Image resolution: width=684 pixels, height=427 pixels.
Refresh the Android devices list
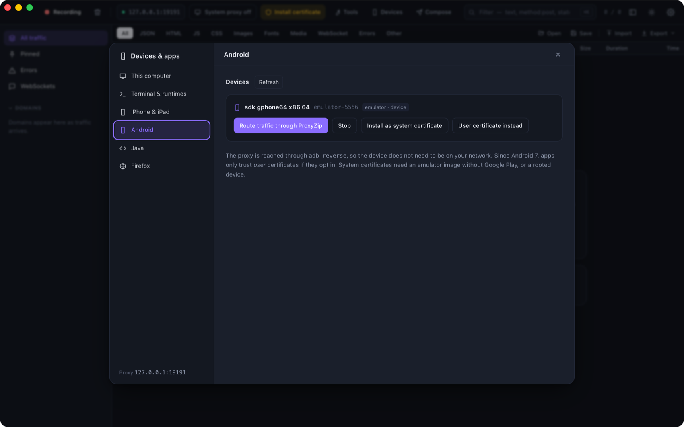coord(269,82)
